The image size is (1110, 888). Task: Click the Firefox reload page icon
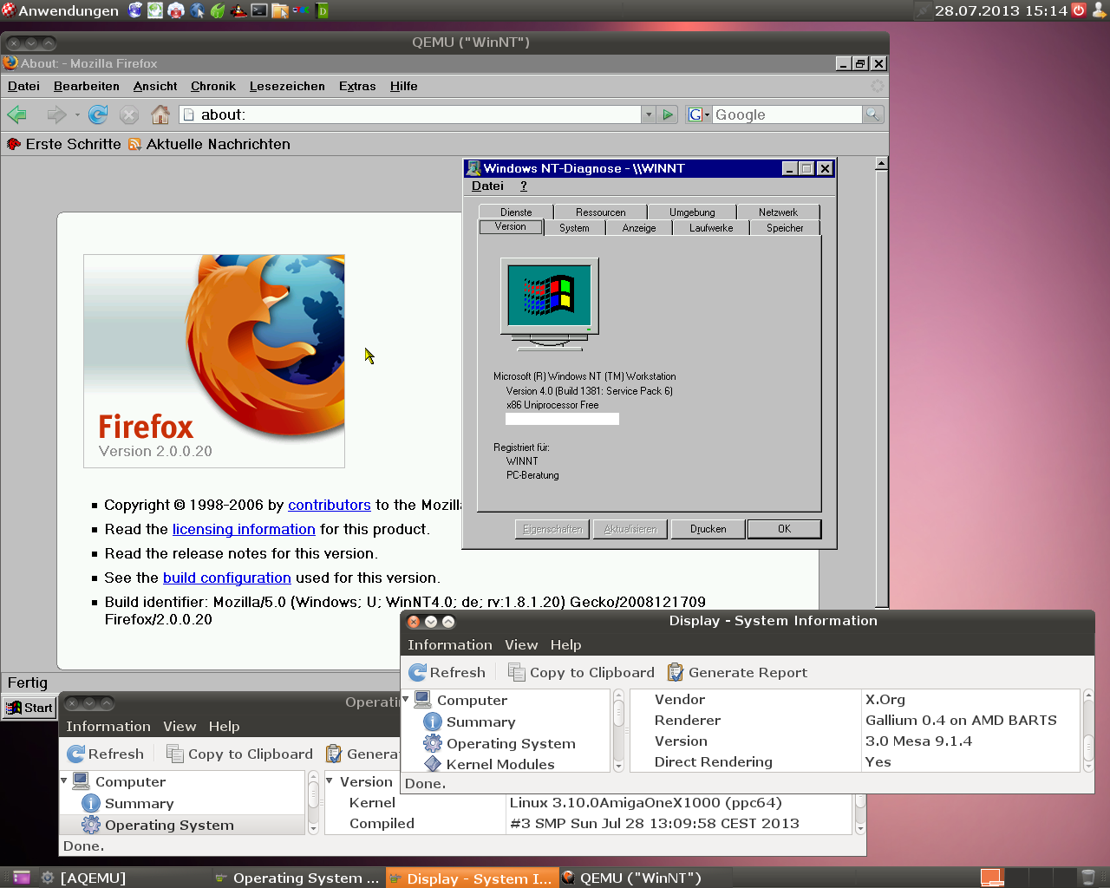[98, 114]
